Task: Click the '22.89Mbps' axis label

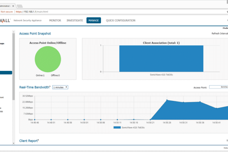Action: pos(28,102)
